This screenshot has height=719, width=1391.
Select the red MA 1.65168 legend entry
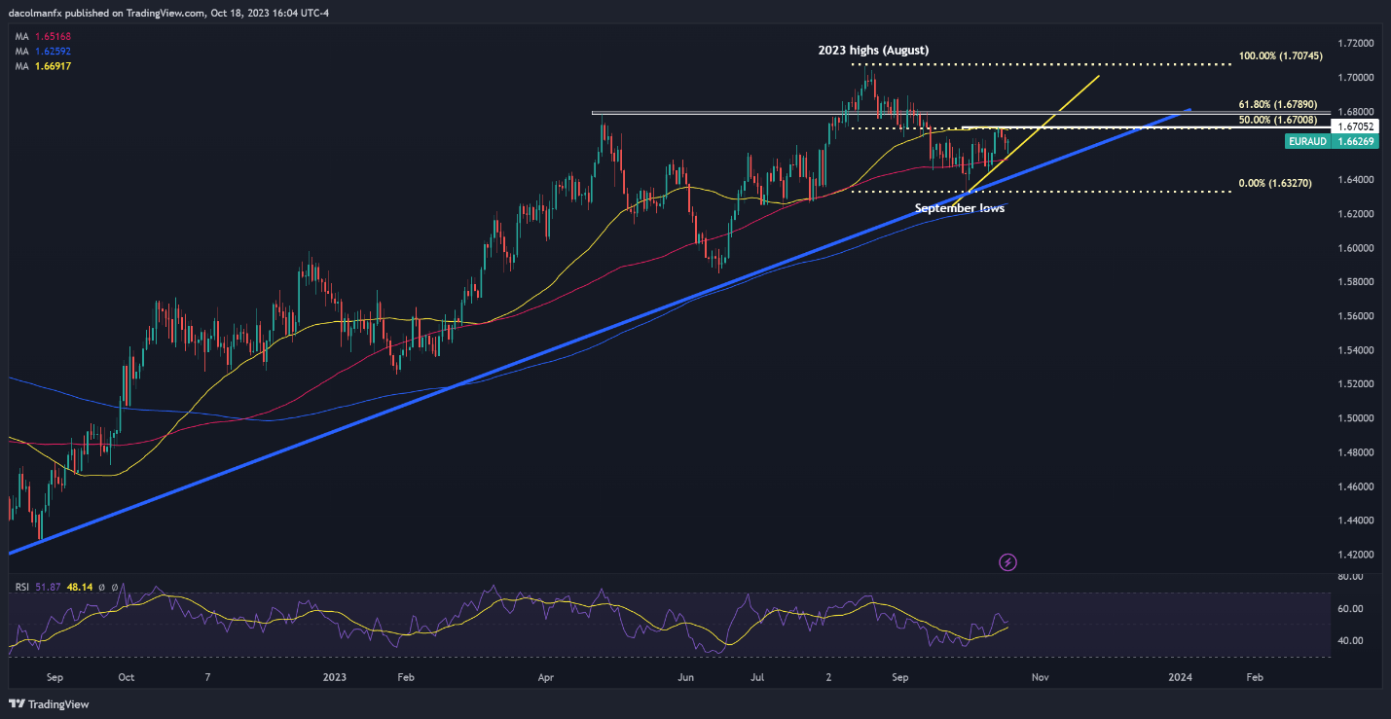click(x=43, y=38)
